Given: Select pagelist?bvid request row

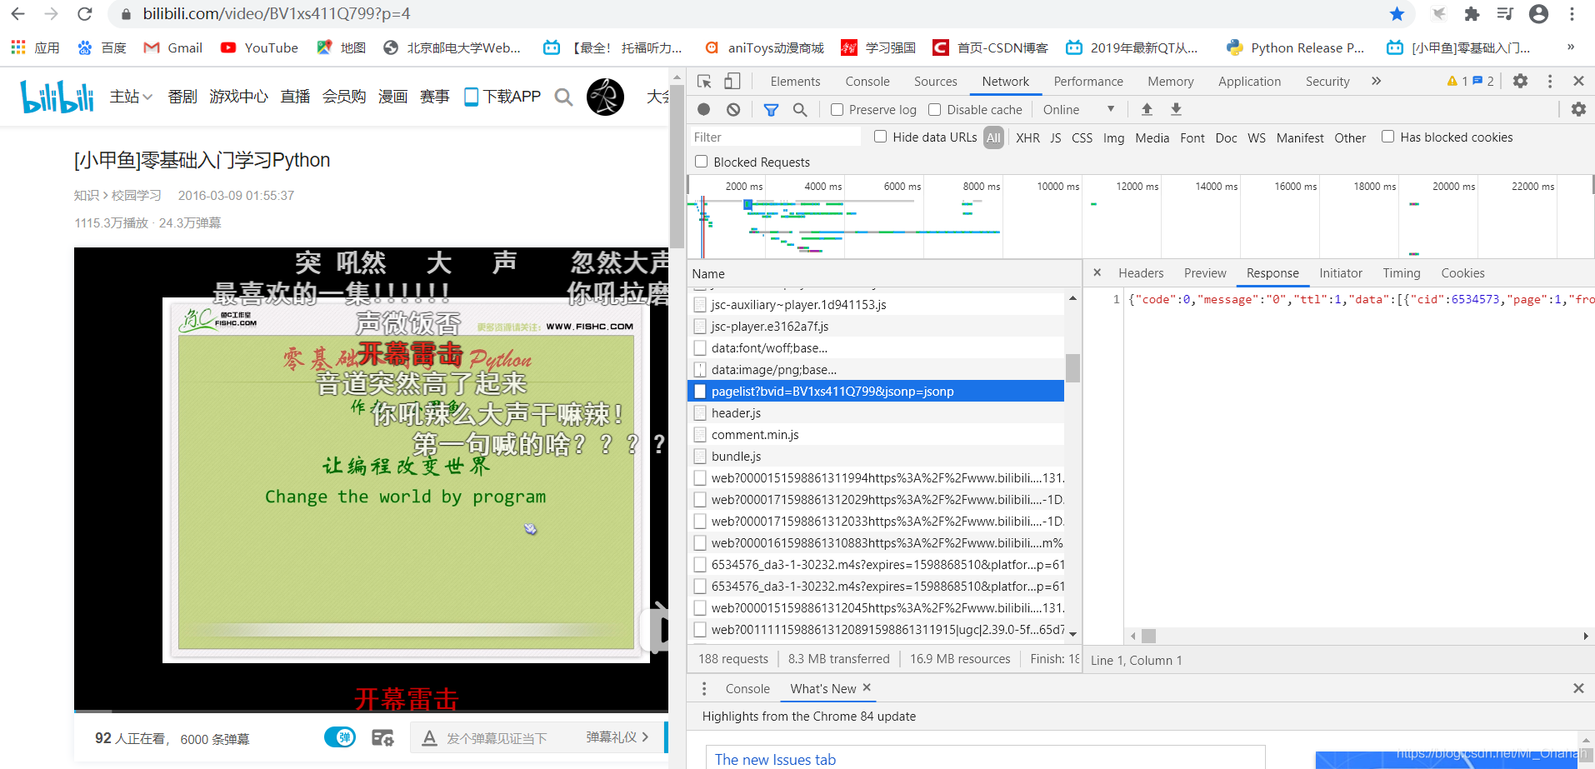Looking at the screenshot, I should pyautogui.click(x=876, y=391).
